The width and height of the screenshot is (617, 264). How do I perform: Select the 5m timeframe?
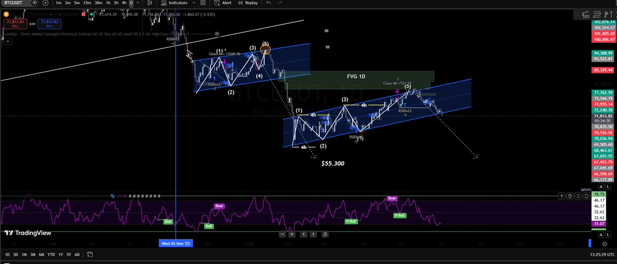click(77, 3)
